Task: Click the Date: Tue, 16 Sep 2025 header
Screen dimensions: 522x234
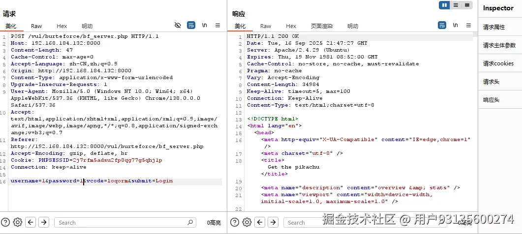Action: (x=307, y=43)
